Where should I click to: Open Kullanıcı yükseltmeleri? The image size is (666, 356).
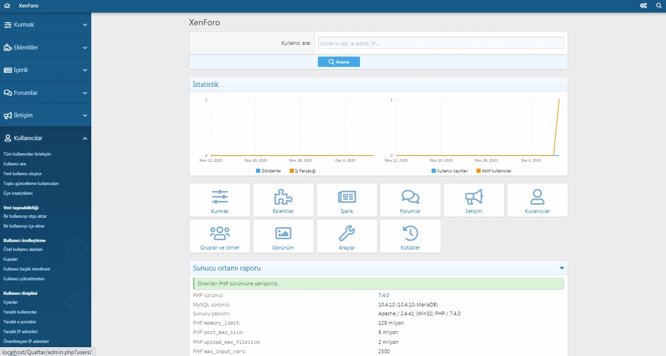pos(24,279)
